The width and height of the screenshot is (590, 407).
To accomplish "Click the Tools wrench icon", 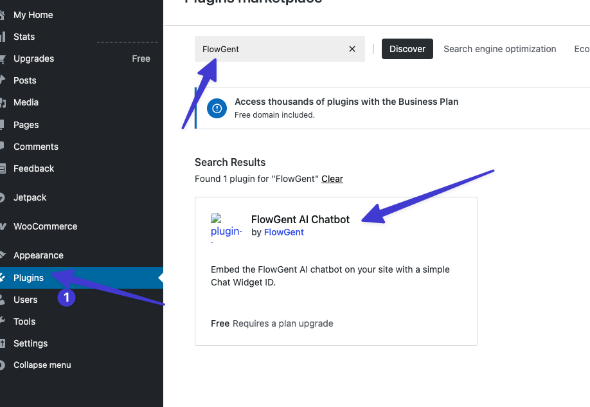I will (3, 321).
